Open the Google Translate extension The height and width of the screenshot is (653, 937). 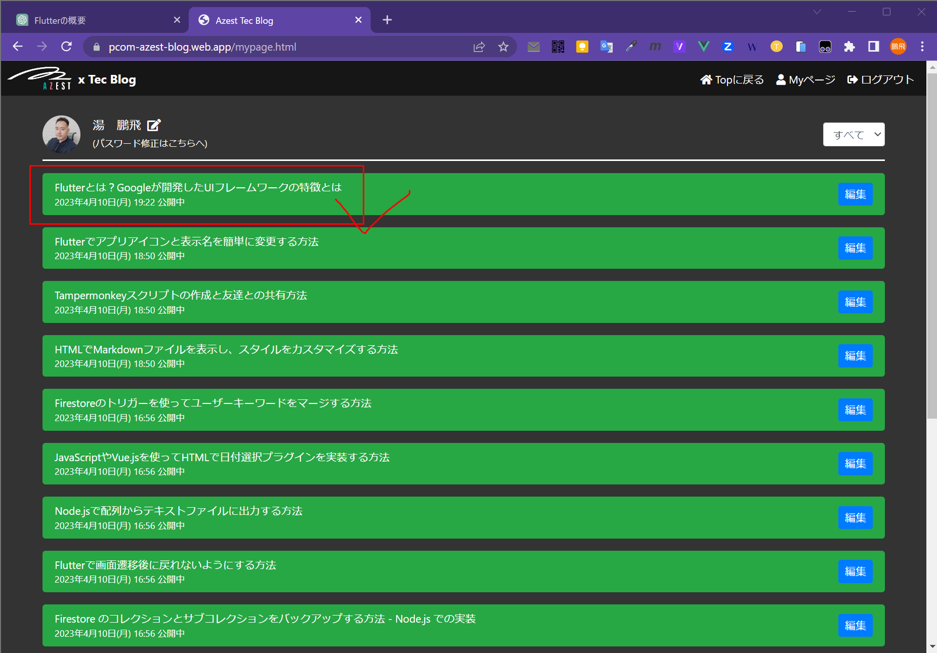coord(606,47)
